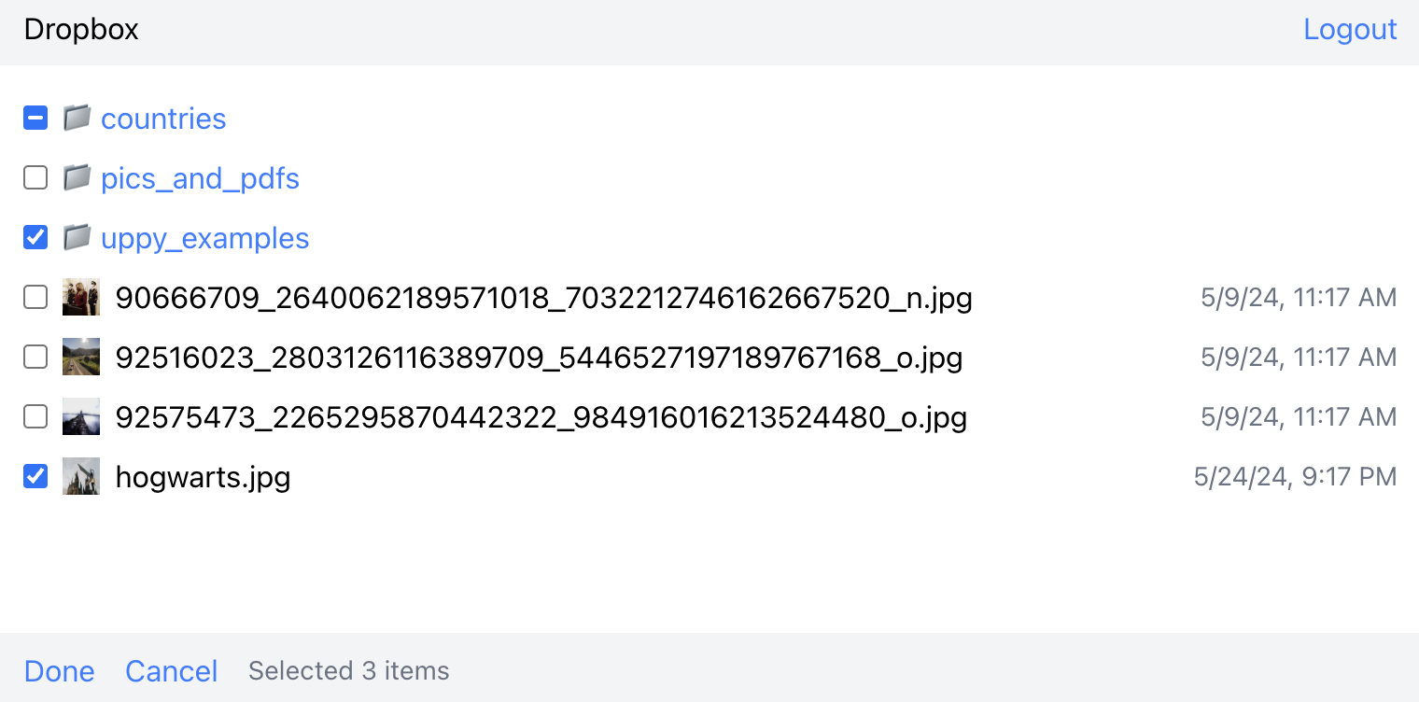Select checkbox for 90666709 image file
Screen dimensions: 1419x702
(35, 298)
